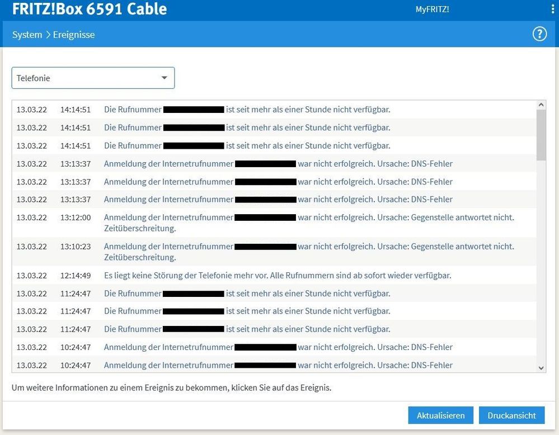Click the FRITZ!Box 6591 Cable title

click(90, 9)
